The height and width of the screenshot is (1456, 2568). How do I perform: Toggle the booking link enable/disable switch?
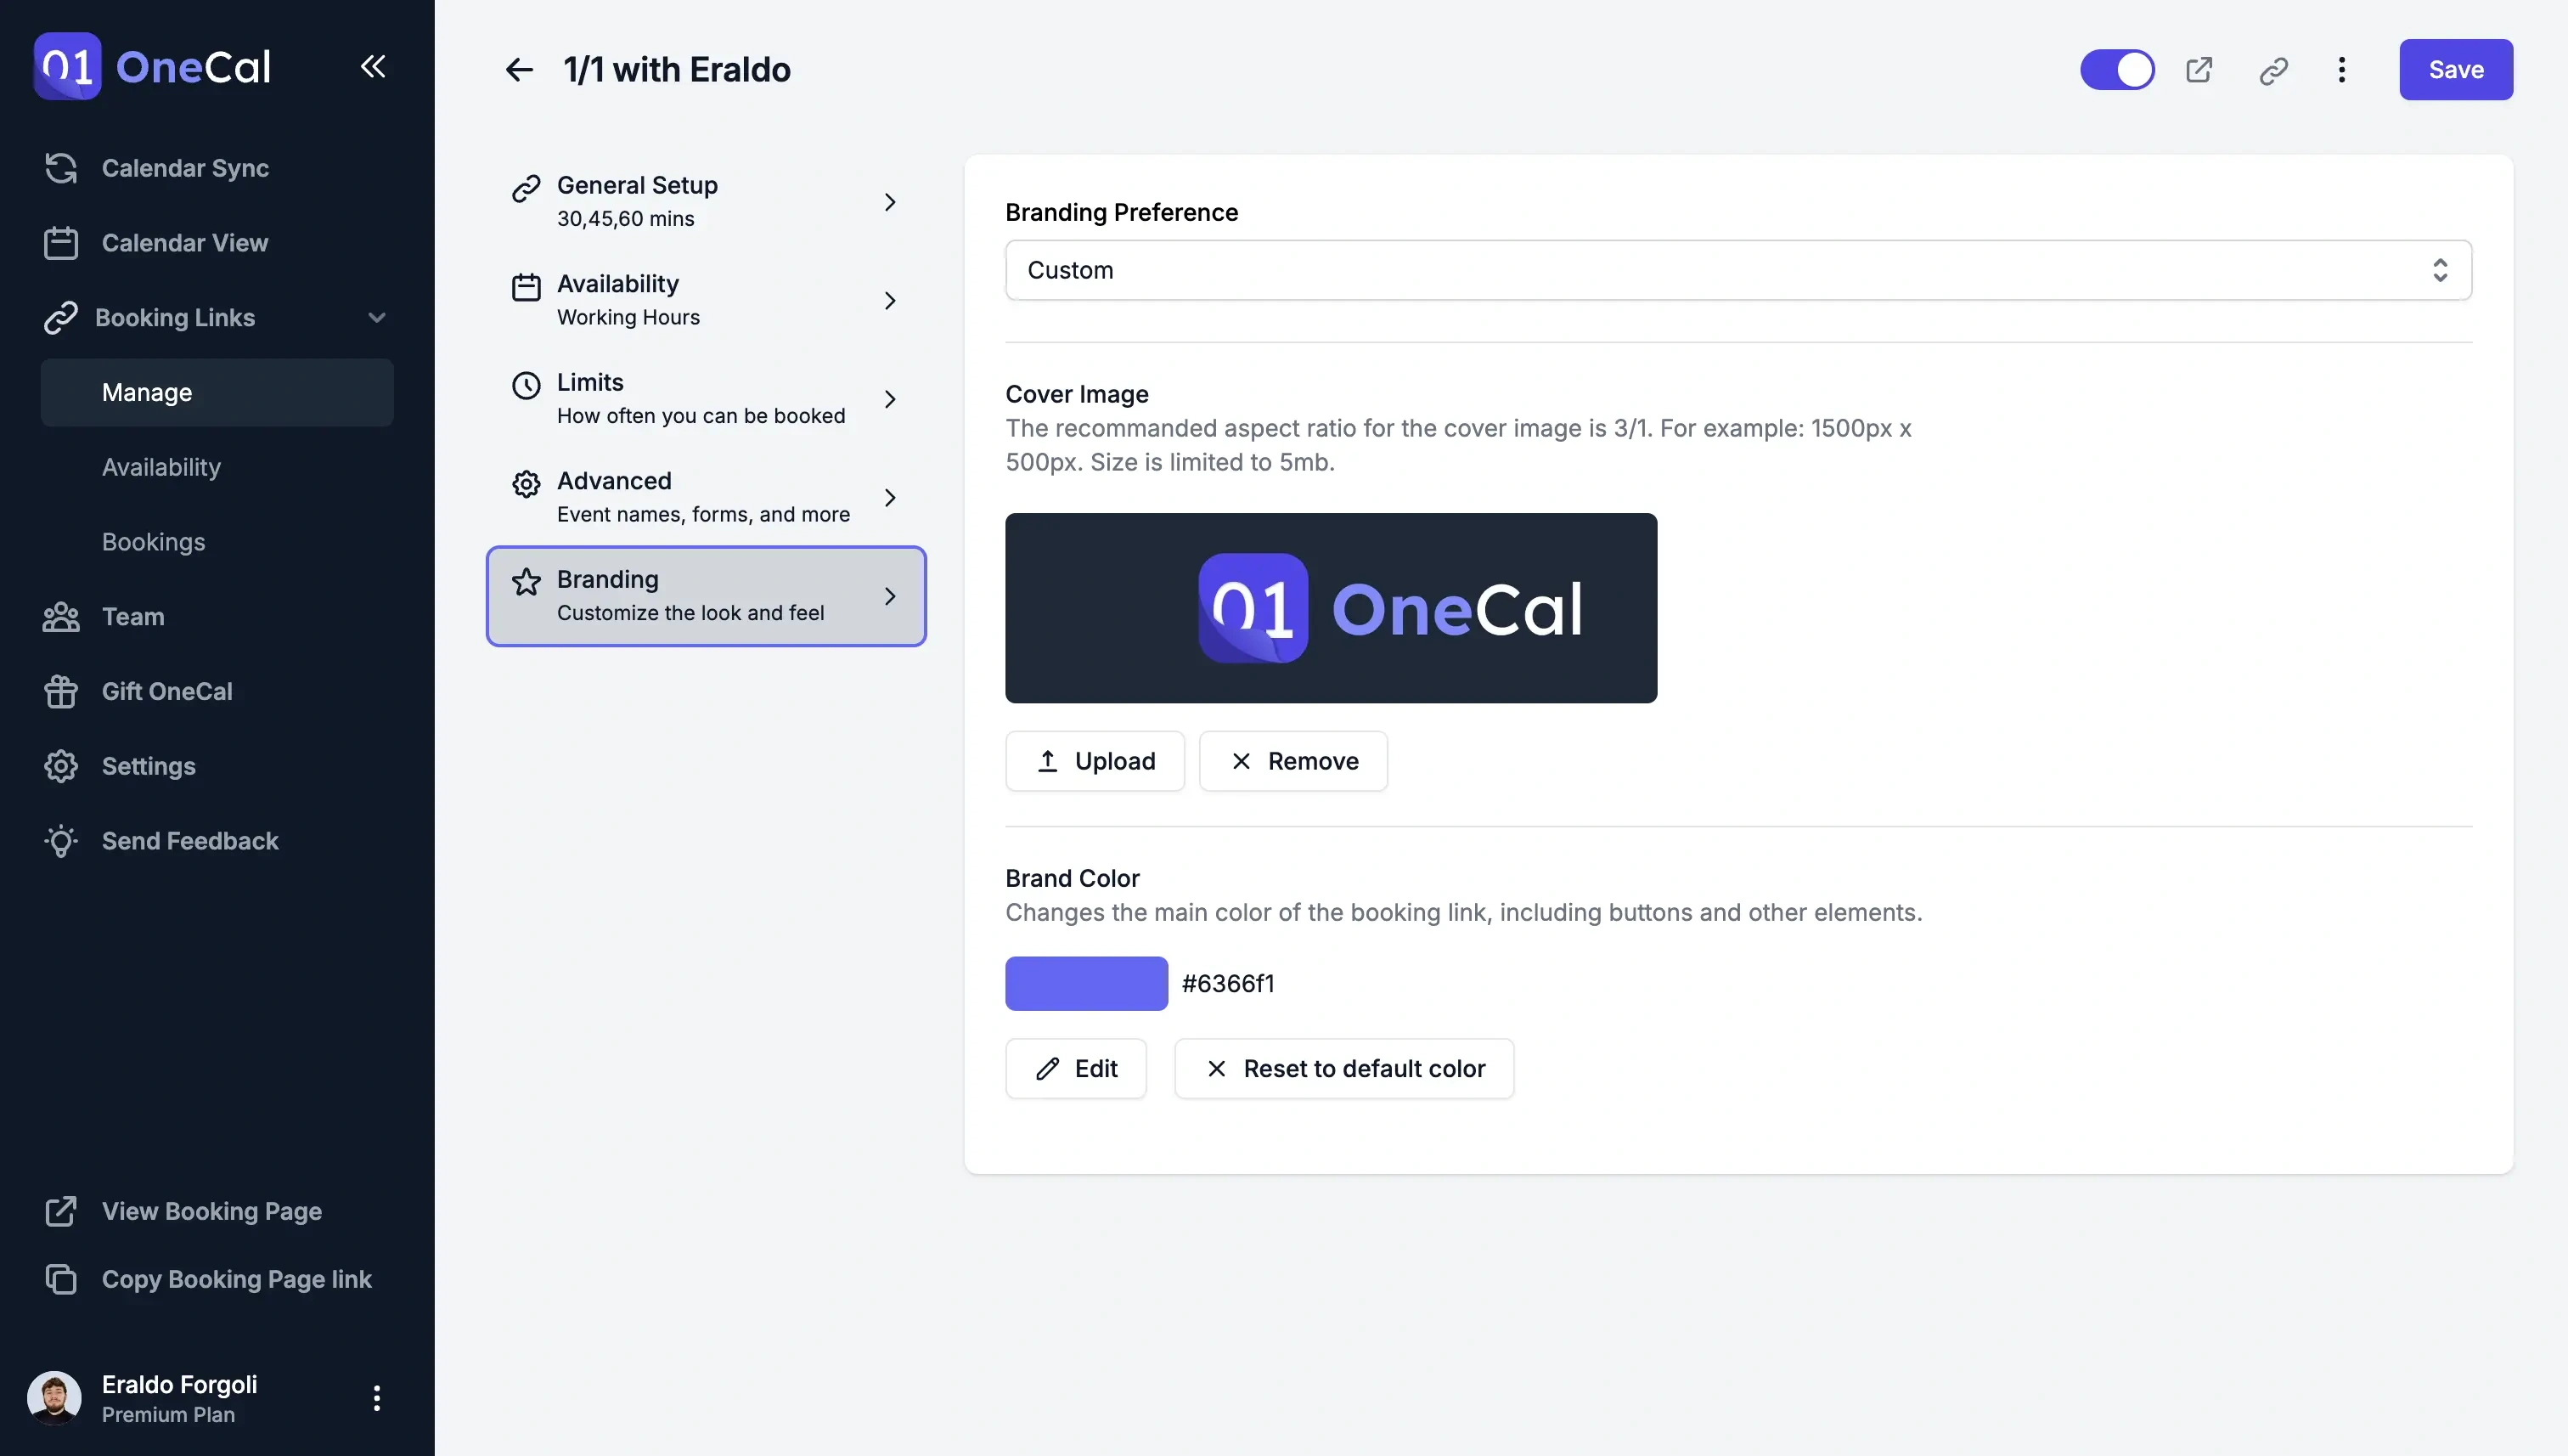(x=2116, y=69)
